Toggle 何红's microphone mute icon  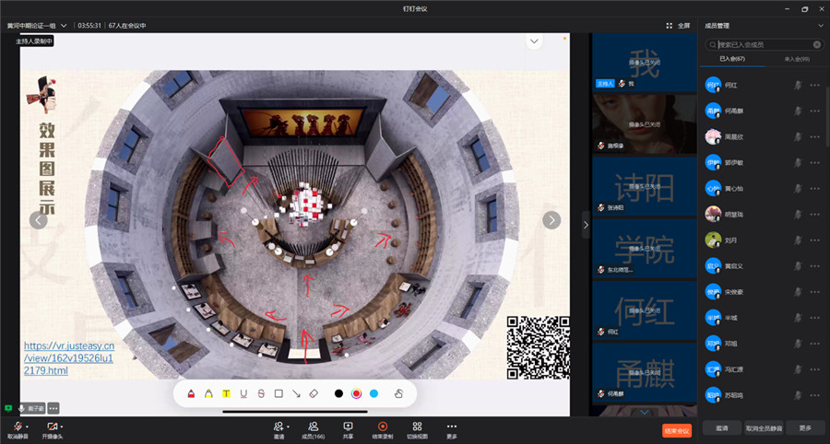799,85
